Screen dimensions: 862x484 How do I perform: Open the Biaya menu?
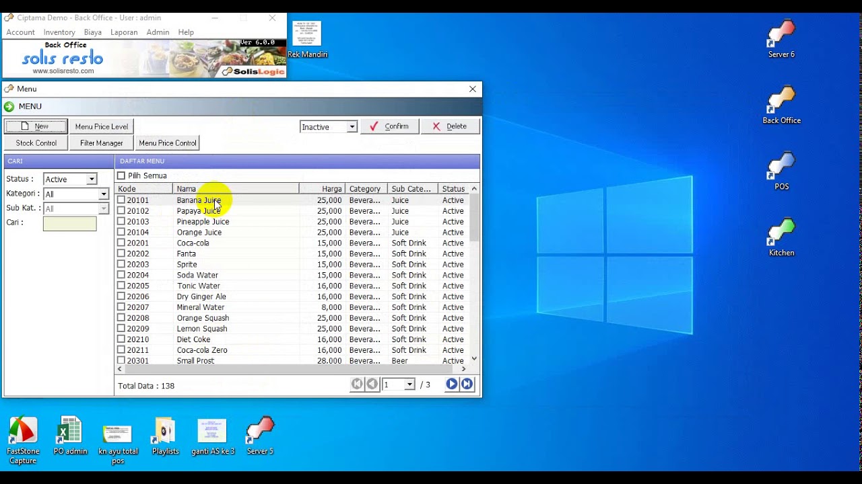tap(93, 32)
